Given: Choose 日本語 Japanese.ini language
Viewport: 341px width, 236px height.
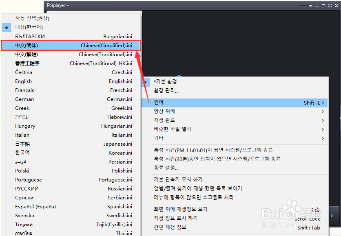Looking at the screenshot, I should (71, 144).
